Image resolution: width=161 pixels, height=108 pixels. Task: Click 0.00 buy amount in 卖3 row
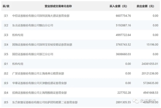point(128,83)
